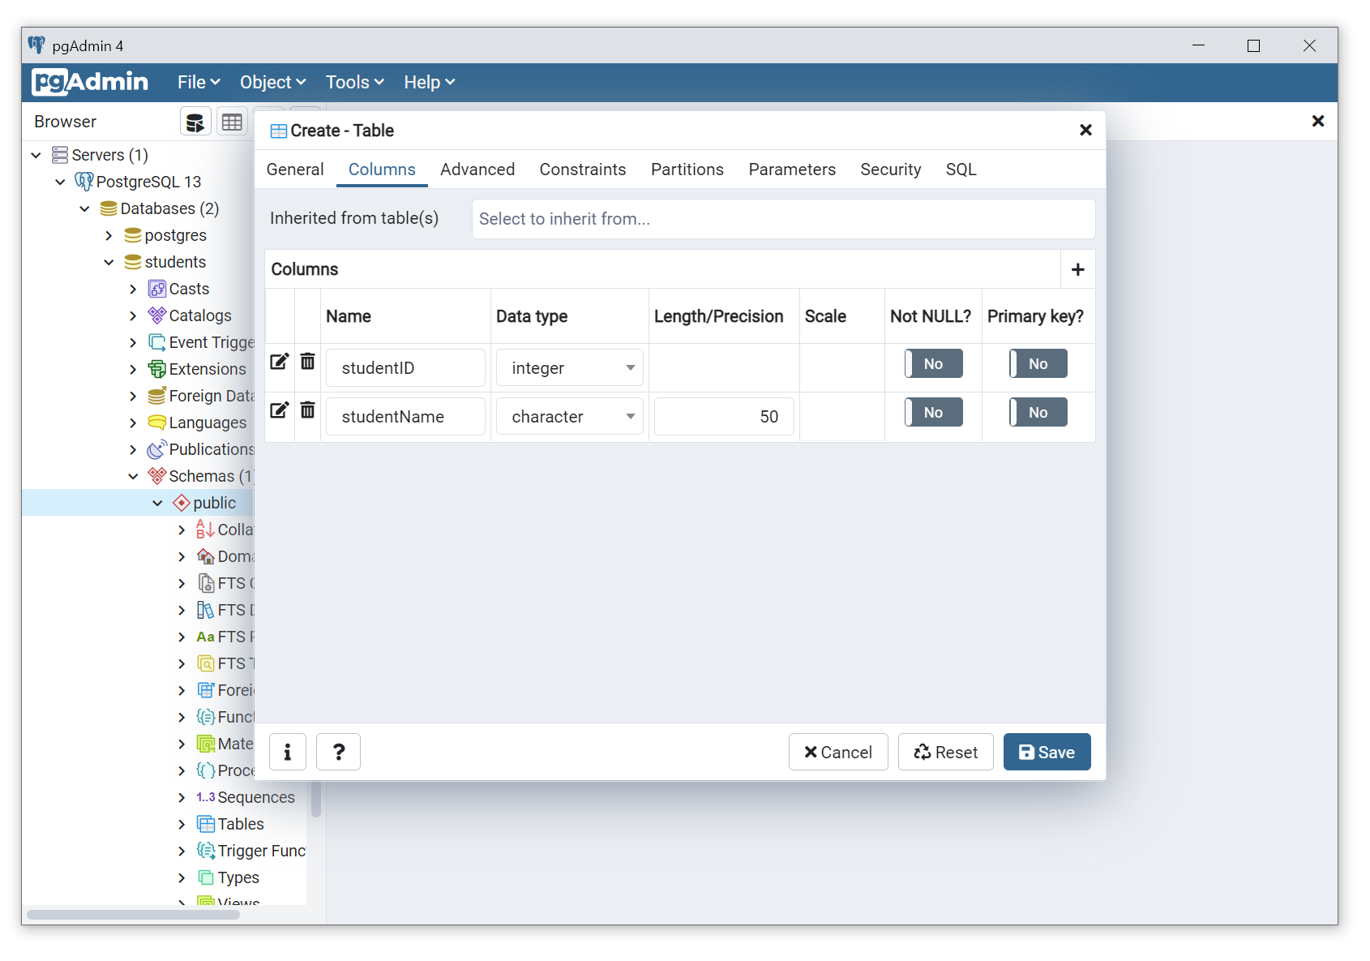Image resolution: width=1370 pixels, height=961 pixels.
Task: Edit the studentID column row
Action: click(x=279, y=362)
